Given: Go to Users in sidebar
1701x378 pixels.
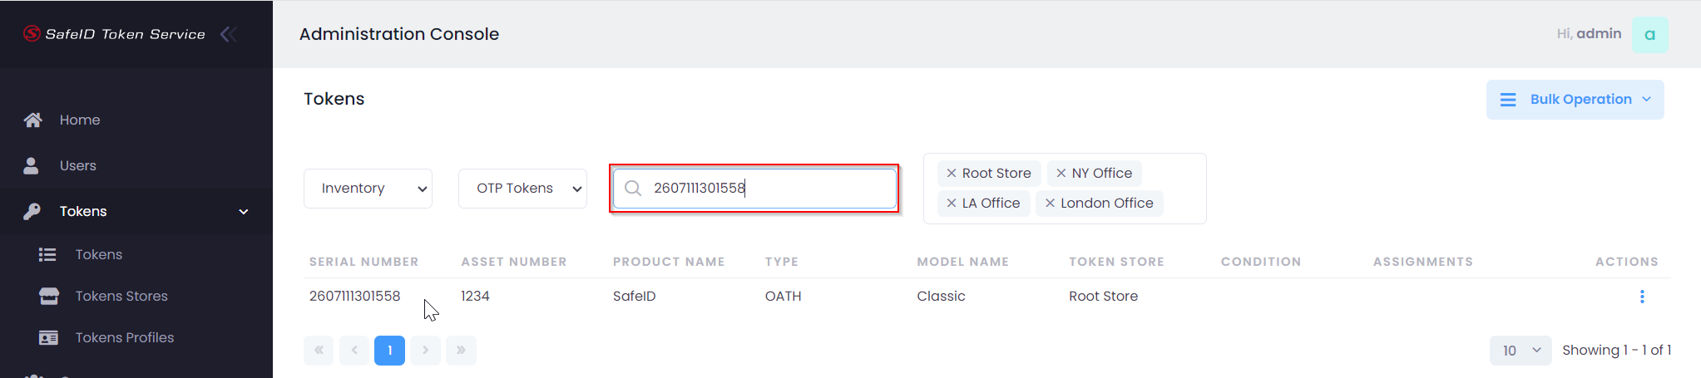Looking at the screenshot, I should point(77,165).
